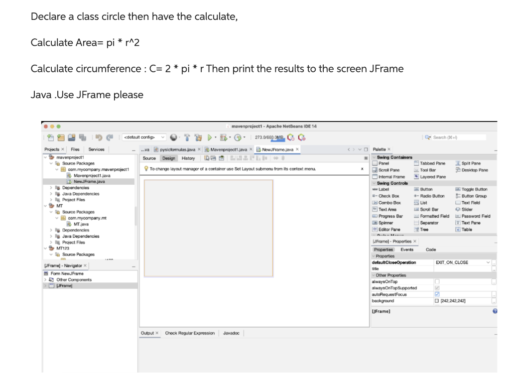Viewport: 510px width, 381px height.
Task: Open the defaultCloseOperation dropdown
Action: [488, 262]
